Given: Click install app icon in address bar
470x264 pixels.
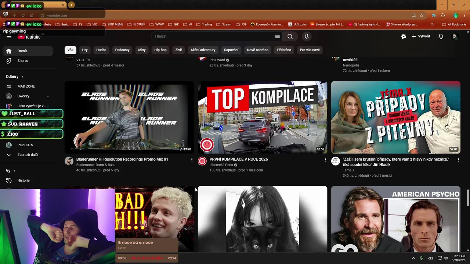Looking at the screenshot, I should (x=413, y=15).
